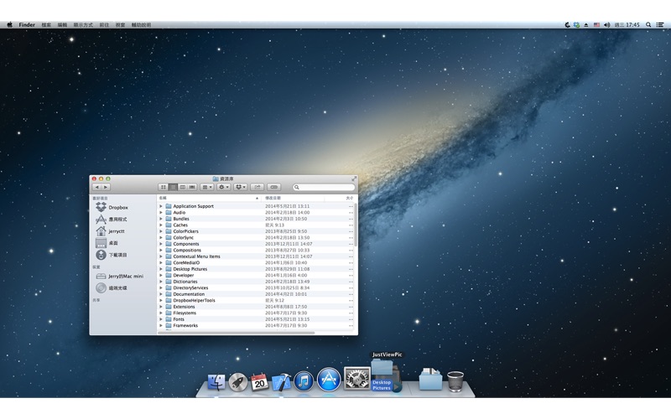Click the Share toolbar button
The height and width of the screenshot is (419, 671).
pos(257,187)
